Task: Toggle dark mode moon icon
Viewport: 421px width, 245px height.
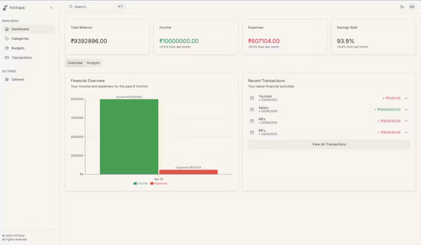Action: click(402, 7)
